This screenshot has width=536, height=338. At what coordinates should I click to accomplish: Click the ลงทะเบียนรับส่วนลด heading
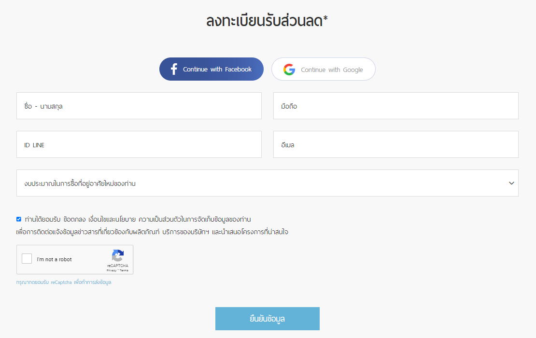267,21
